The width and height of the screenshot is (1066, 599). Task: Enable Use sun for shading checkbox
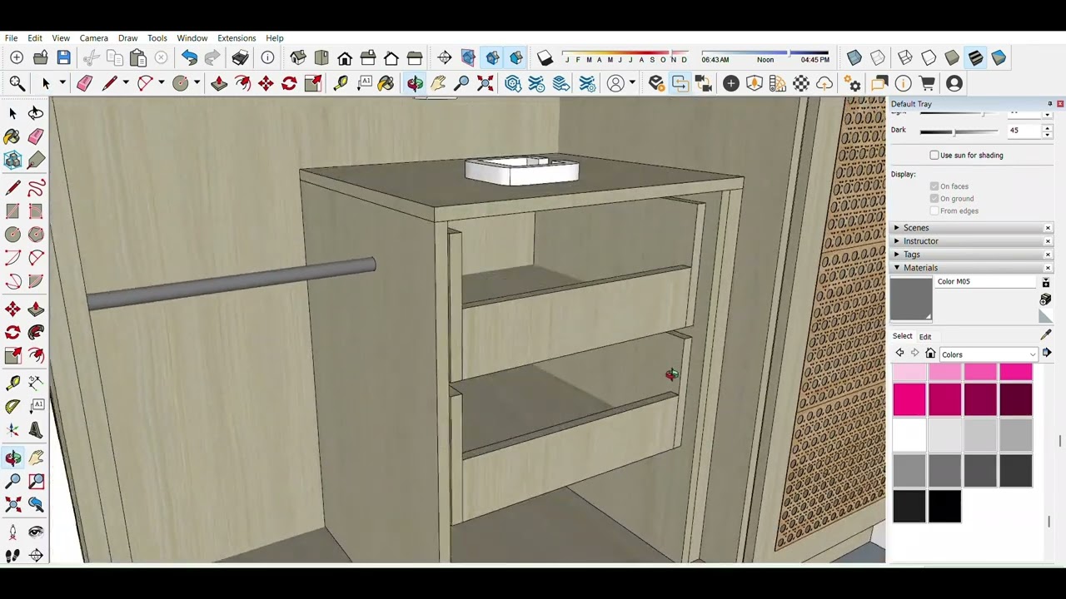[934, 156]
